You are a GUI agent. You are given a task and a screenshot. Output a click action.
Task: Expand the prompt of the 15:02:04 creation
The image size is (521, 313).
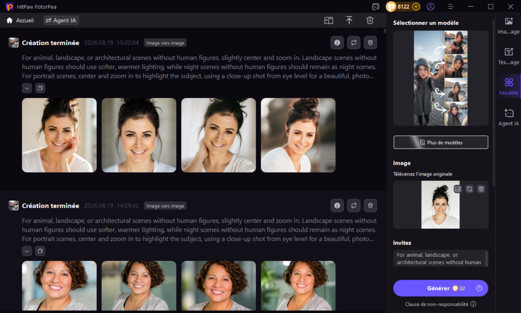coord(27,88)
